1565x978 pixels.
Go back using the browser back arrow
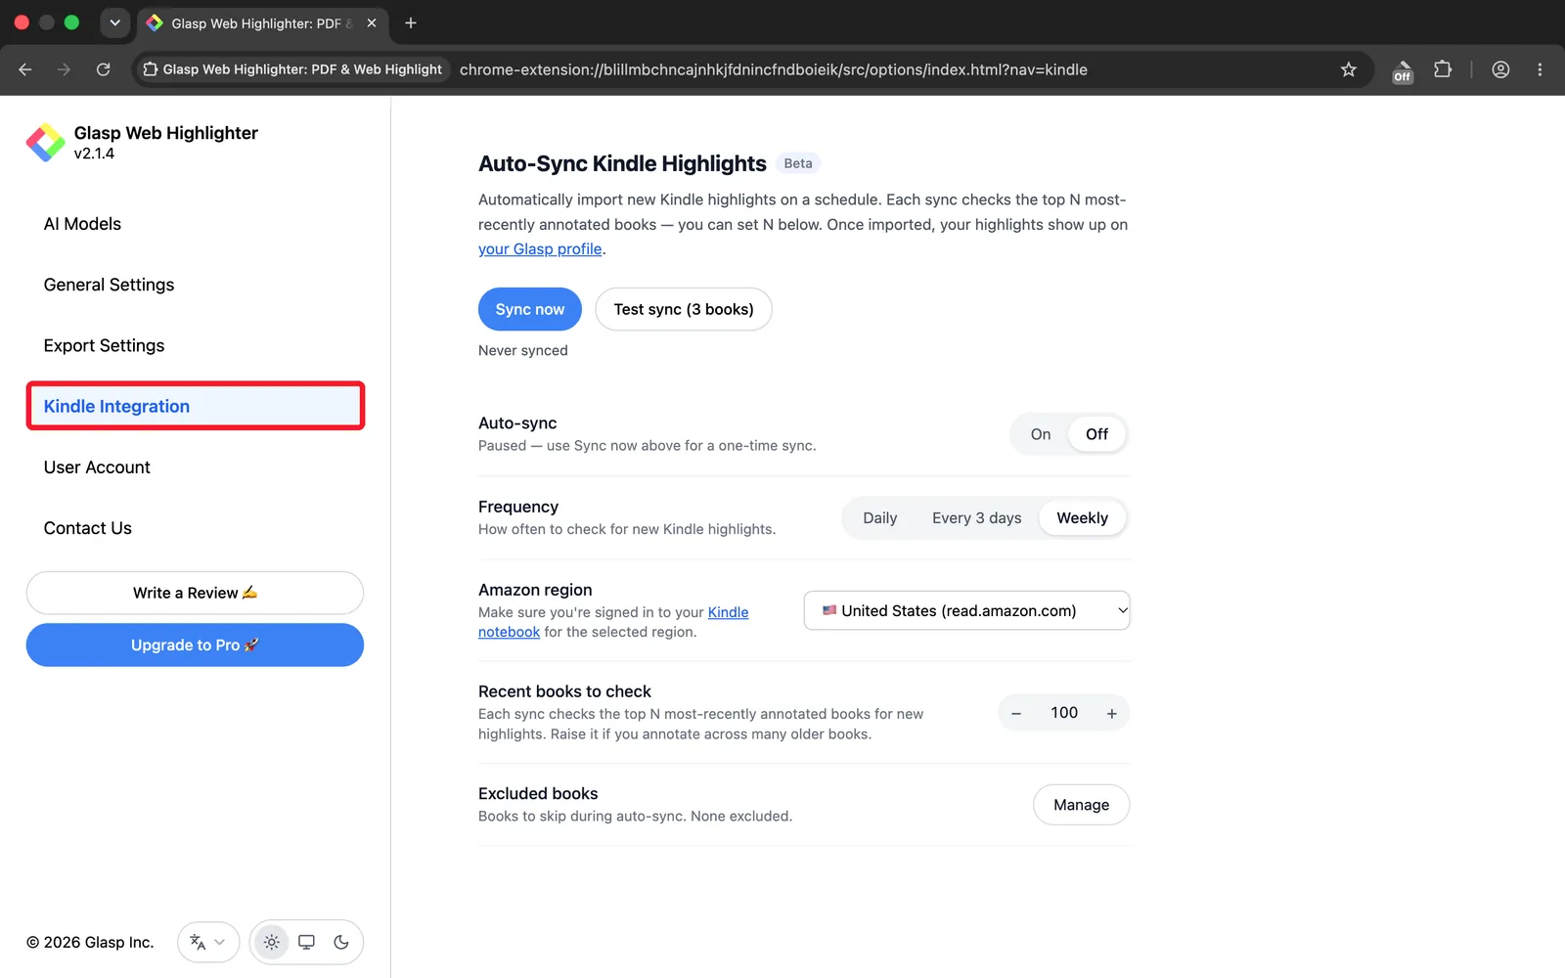pos(25,69)
